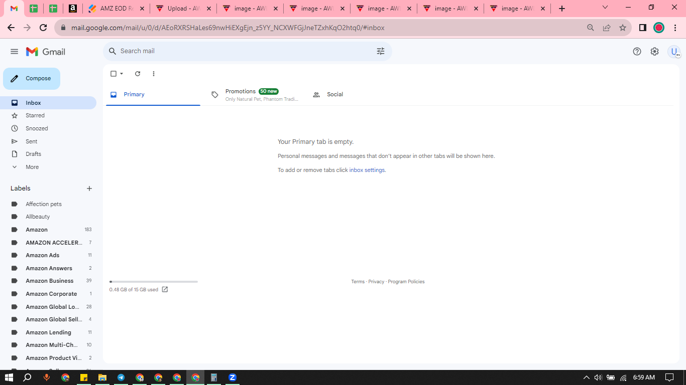The height and width of the screenshot is (385, 686).
Task: Open the Privacy link
Action: 376,282
